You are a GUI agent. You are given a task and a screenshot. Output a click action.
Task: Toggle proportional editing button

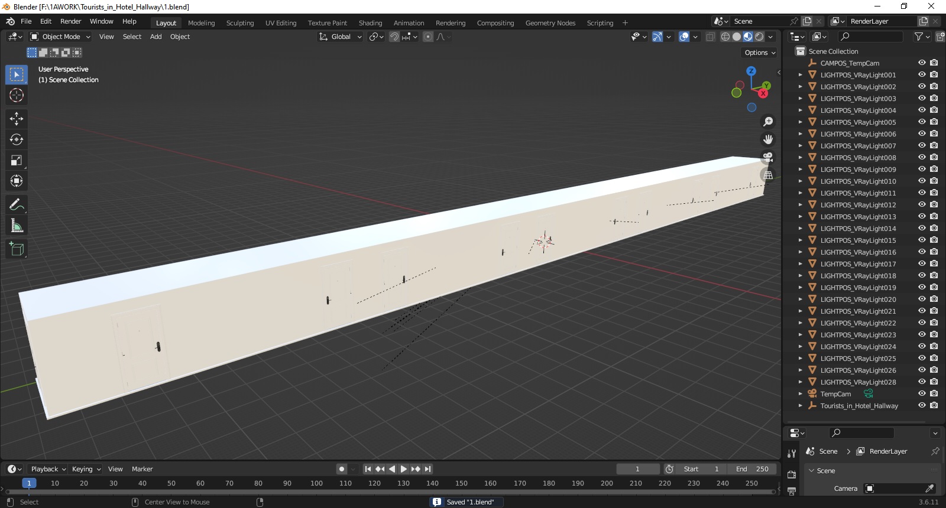[x=428, y=37]
